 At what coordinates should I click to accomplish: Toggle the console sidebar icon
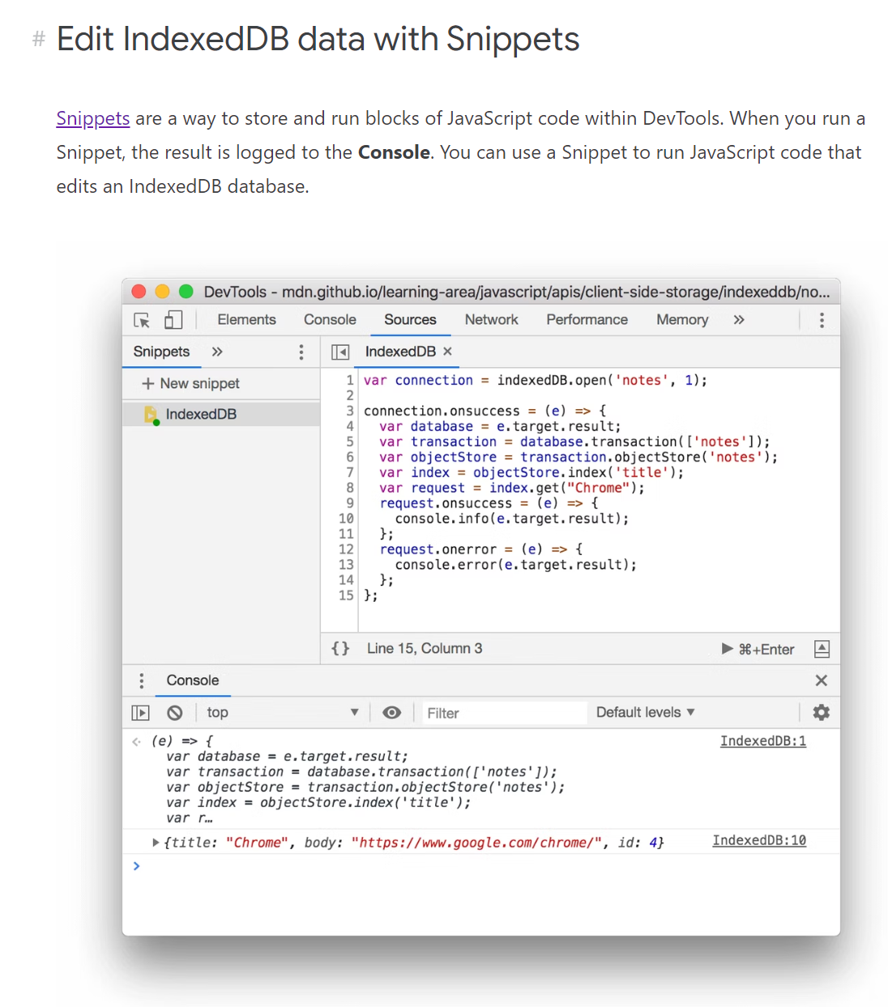click(x=140, y=713)
